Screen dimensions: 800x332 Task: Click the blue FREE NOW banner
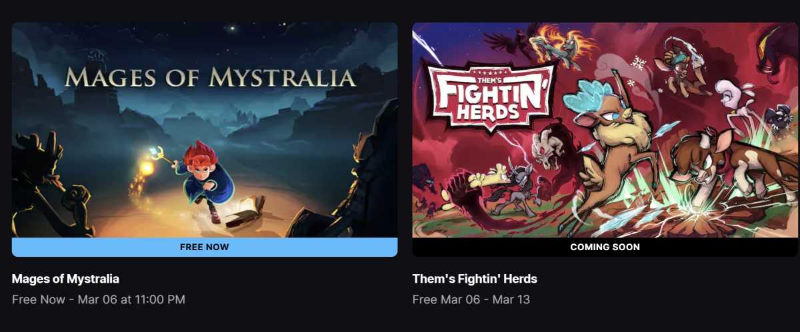[x=205, y=247]
